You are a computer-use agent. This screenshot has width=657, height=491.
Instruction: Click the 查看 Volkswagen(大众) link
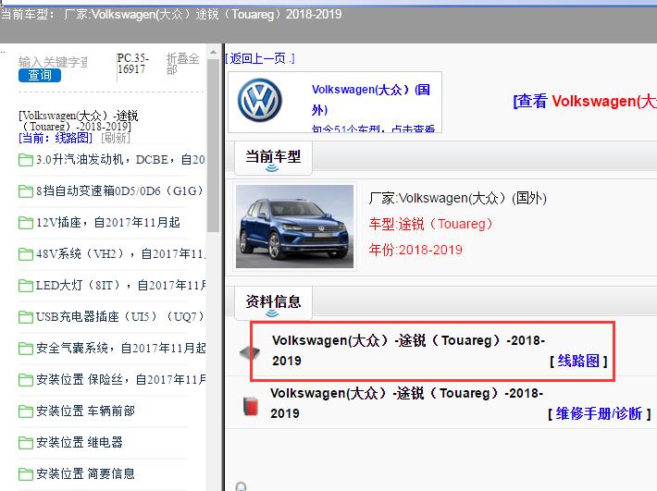585,101
